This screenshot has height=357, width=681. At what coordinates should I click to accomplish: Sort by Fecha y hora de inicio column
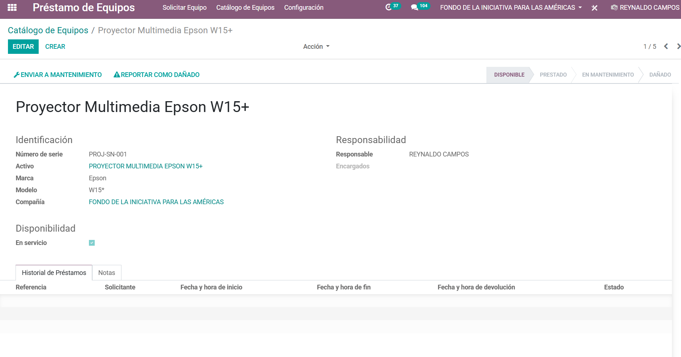click(211, 287)
